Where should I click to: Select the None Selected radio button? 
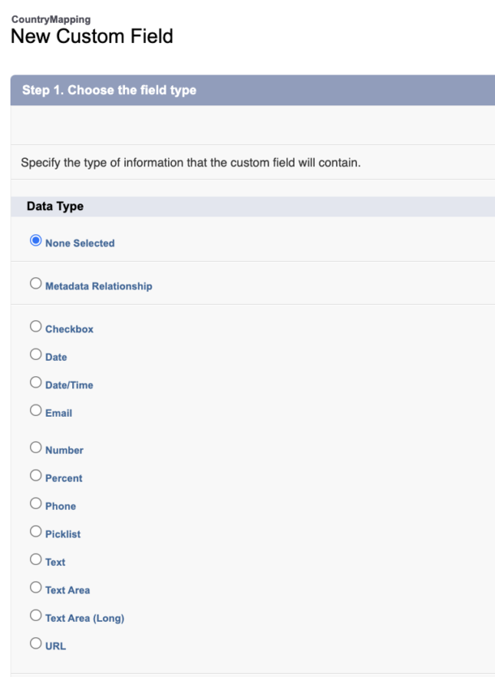35,241
